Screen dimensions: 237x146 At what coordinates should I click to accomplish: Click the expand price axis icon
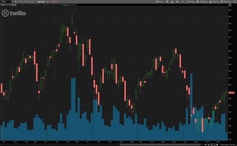[x=230, y=5]
